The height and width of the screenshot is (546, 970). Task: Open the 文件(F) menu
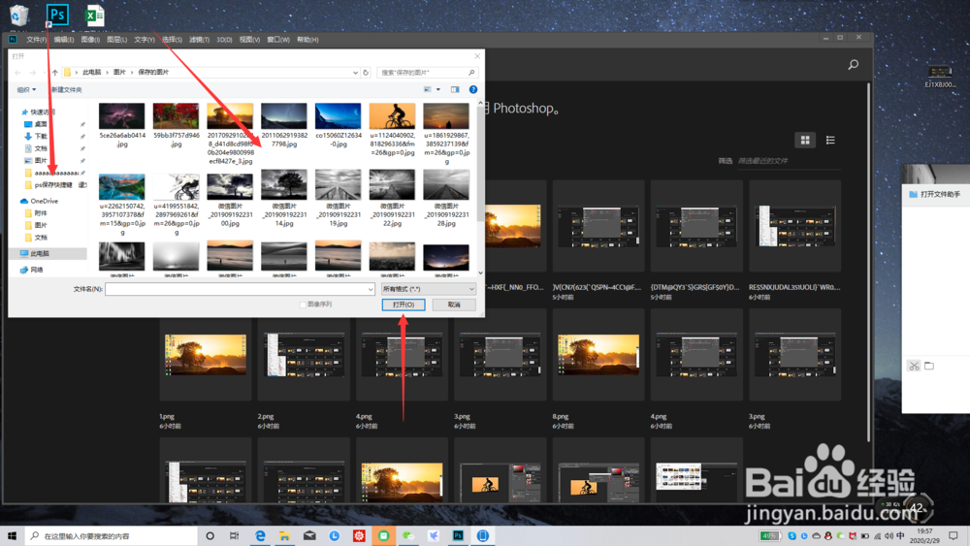[36, 40]
